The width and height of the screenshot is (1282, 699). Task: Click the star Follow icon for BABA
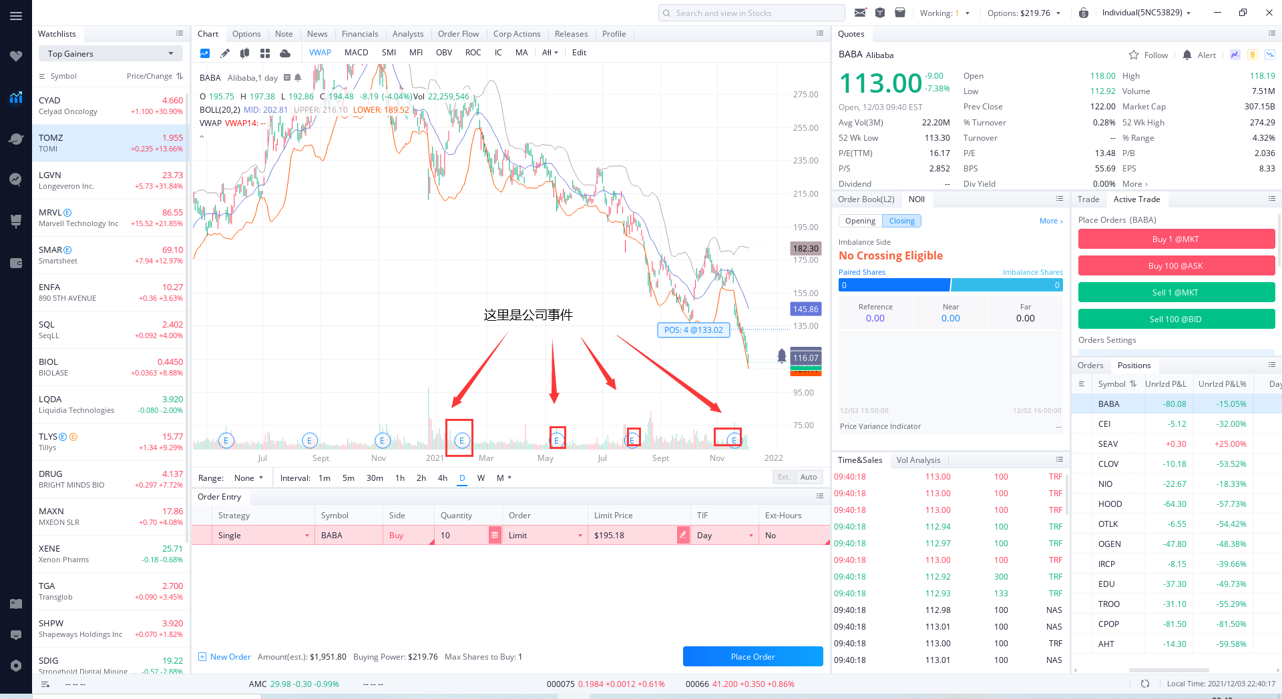[x=1134, y=55]
